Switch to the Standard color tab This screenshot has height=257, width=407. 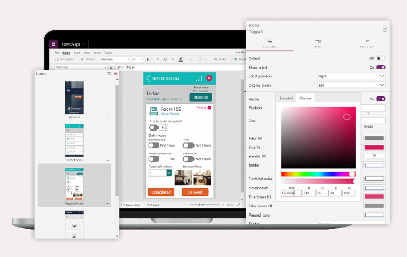tap(286, 98)
